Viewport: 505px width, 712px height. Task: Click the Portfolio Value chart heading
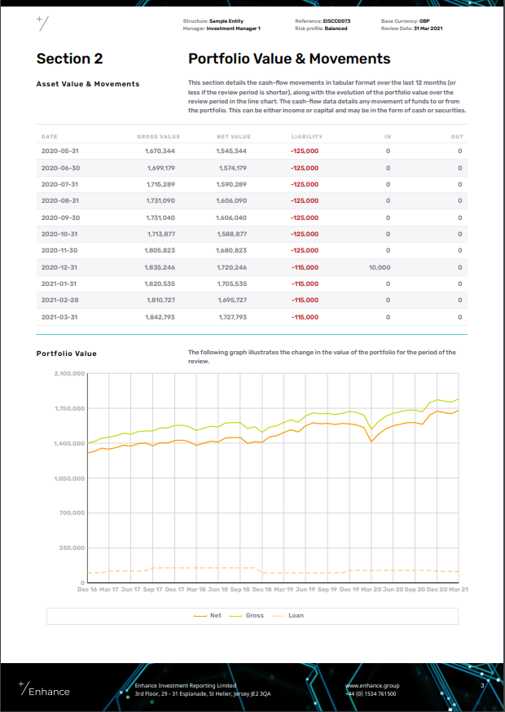[x=66, y=354]
